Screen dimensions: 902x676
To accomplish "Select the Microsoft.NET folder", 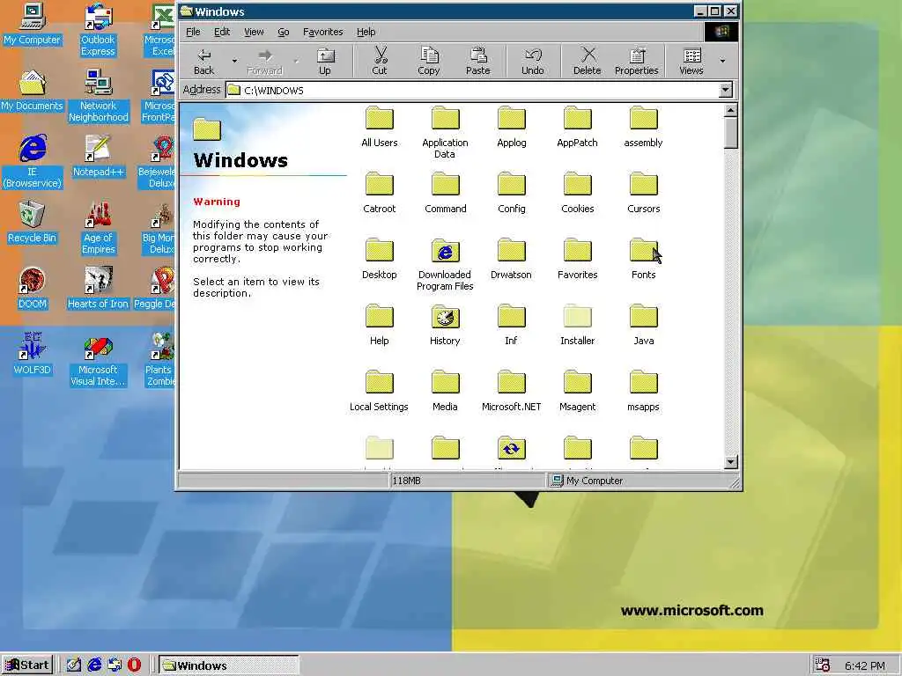I will [512, 392].
